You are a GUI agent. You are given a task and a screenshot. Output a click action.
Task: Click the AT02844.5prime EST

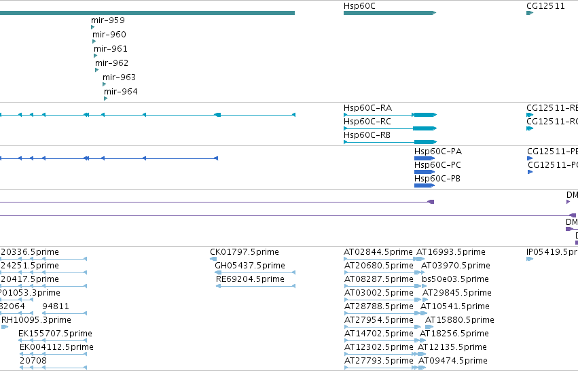(x=381, y=259)
